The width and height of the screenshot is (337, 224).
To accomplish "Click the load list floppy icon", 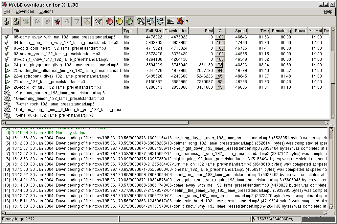I will (x=151, y=21).
